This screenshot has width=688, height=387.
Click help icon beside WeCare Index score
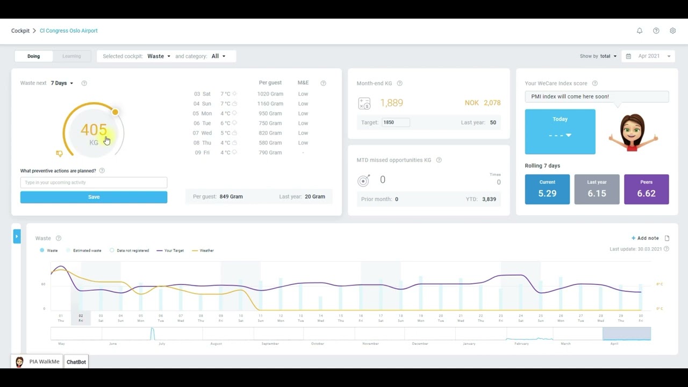click(594, 83)
